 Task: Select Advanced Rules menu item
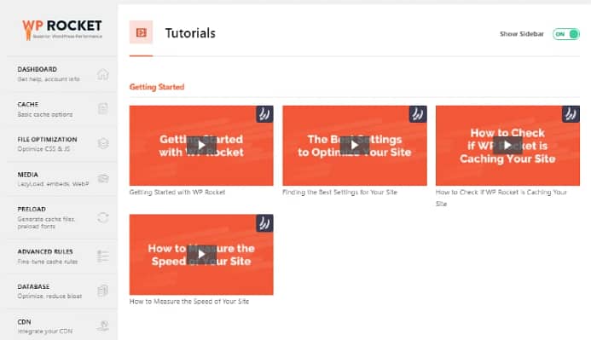point(62,256)
